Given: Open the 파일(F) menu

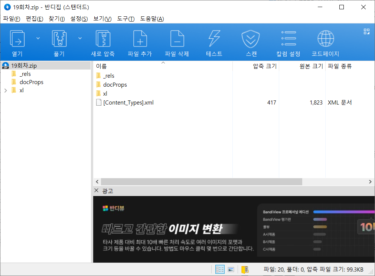Looking at the screenshot, I should click(x=12, y=19).
